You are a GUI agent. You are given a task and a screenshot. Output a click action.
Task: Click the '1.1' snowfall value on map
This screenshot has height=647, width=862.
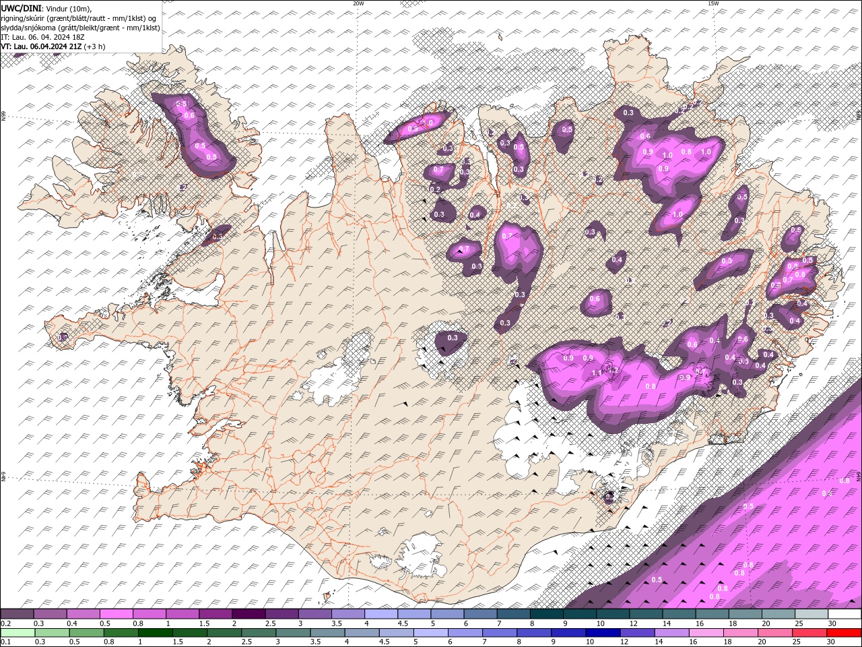(x=596, y=373)
